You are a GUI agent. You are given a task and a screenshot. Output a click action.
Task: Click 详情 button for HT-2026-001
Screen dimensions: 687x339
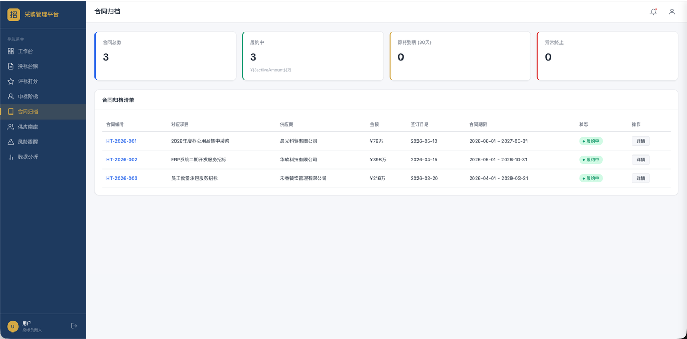tap(641, 141)
